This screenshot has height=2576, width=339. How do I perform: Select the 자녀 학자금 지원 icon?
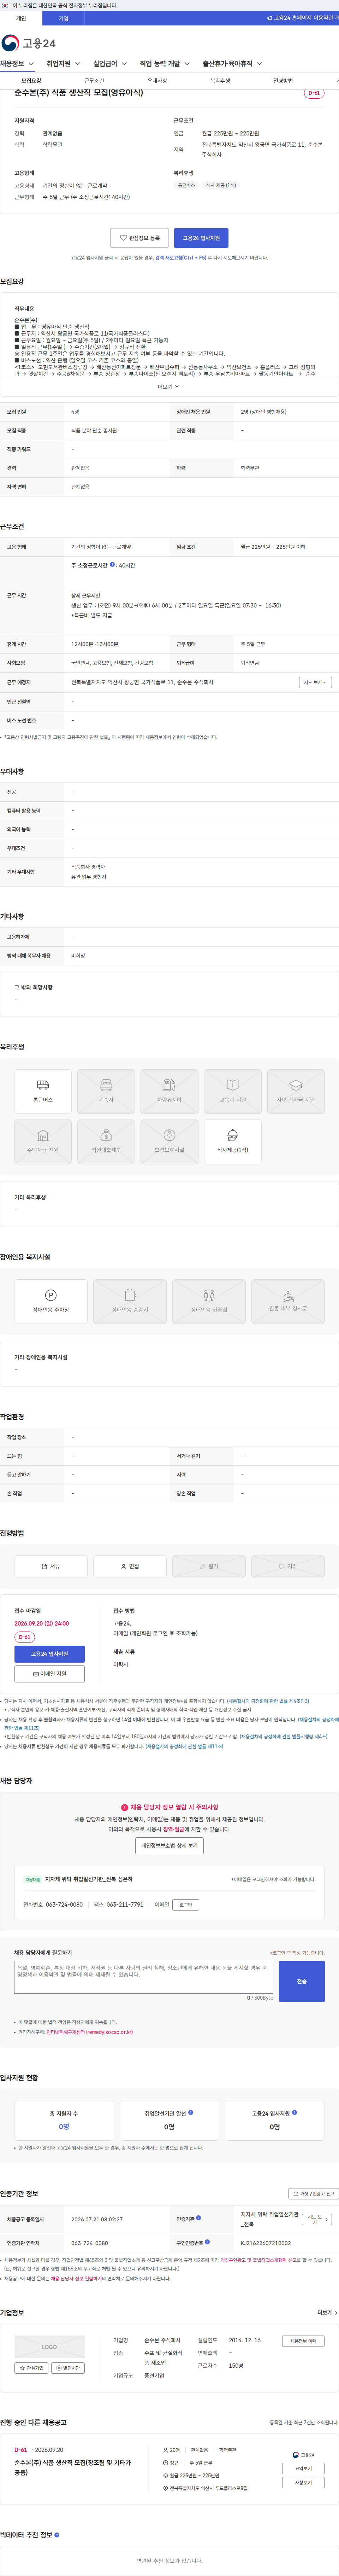point(296,1091)
